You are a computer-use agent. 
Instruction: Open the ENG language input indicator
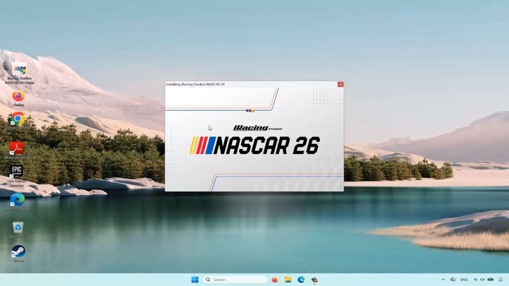click(x=464, y=280)
